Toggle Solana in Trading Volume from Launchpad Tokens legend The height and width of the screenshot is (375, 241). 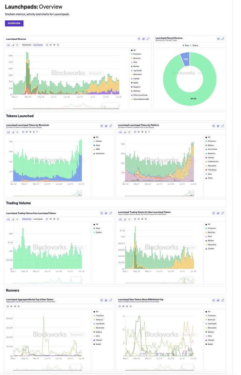pyautogui.click(x=98, y=232)
